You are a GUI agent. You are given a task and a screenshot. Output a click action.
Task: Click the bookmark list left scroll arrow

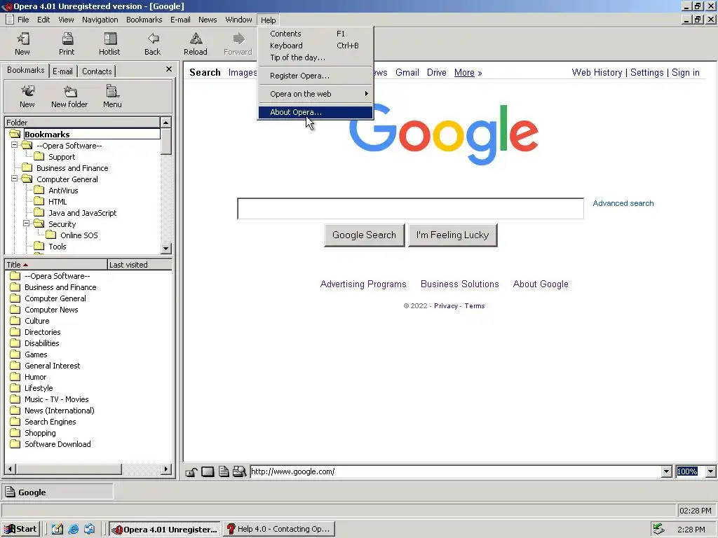[10, 469]
